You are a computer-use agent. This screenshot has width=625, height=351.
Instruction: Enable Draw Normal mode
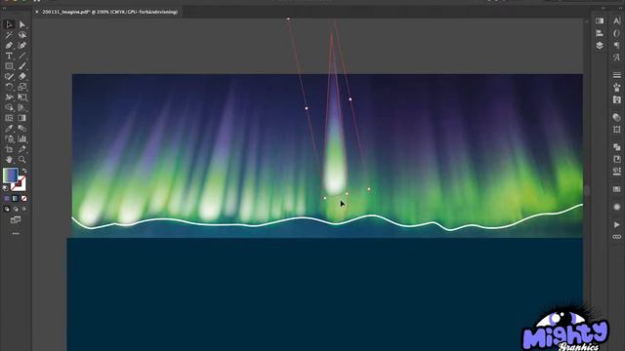click(x=7, y=209)
